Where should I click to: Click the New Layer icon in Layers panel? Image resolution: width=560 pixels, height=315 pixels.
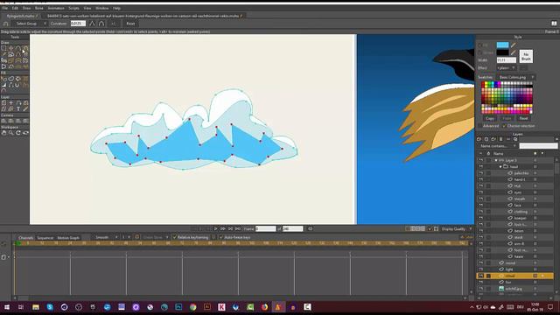479,139
